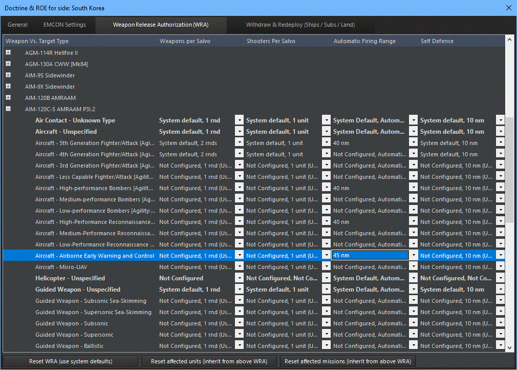This screenshot has height=370, width=517.
Task: Expand the AIM-9S Sidewinder tree entry
Action: (8, 75)
